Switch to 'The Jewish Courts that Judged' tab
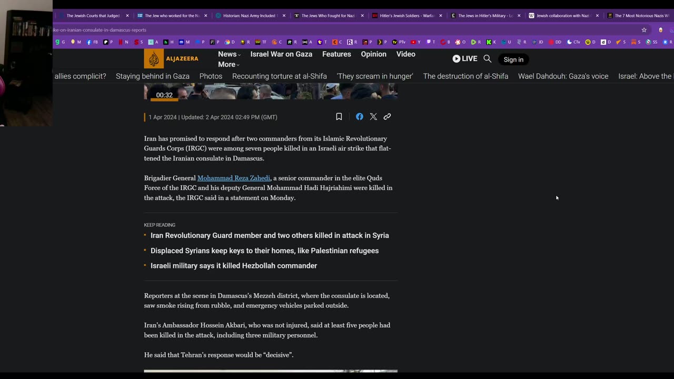This screenshot has width=674, height=379. point(93,16)
